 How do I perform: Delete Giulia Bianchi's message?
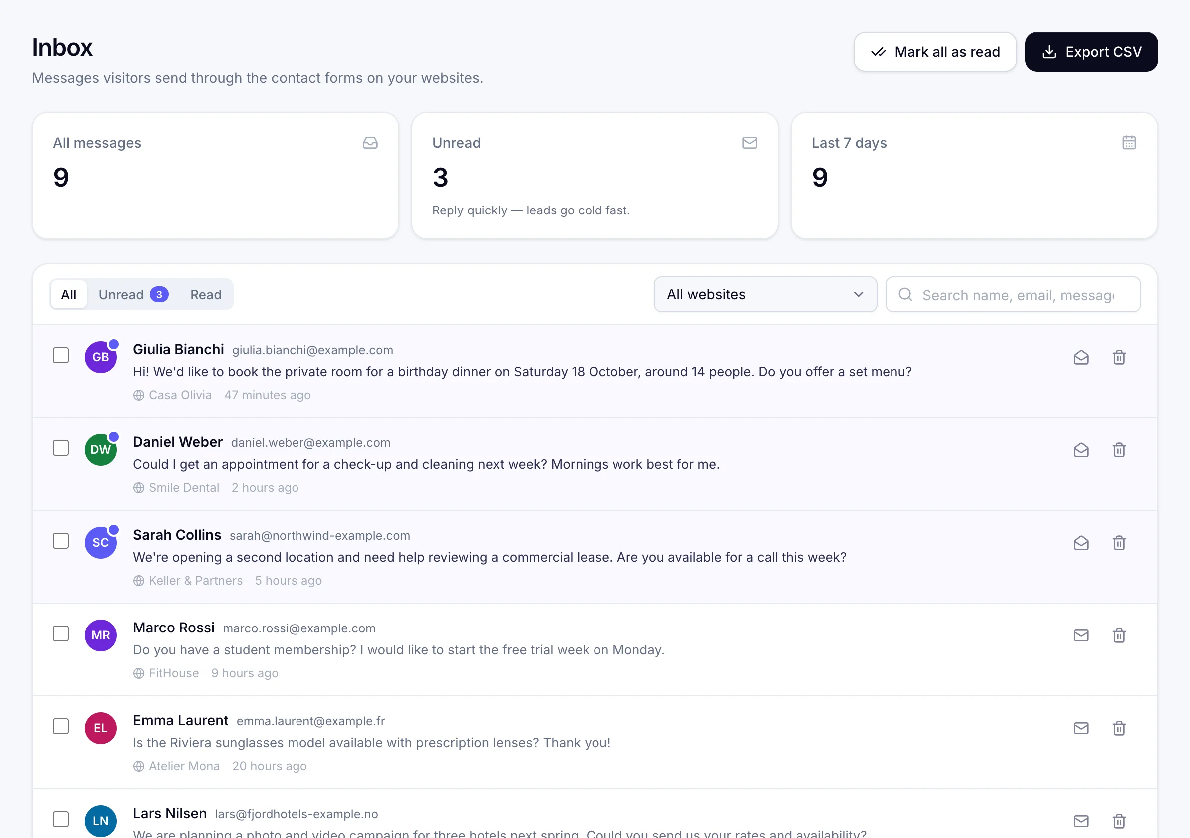tap(1119, 357)
